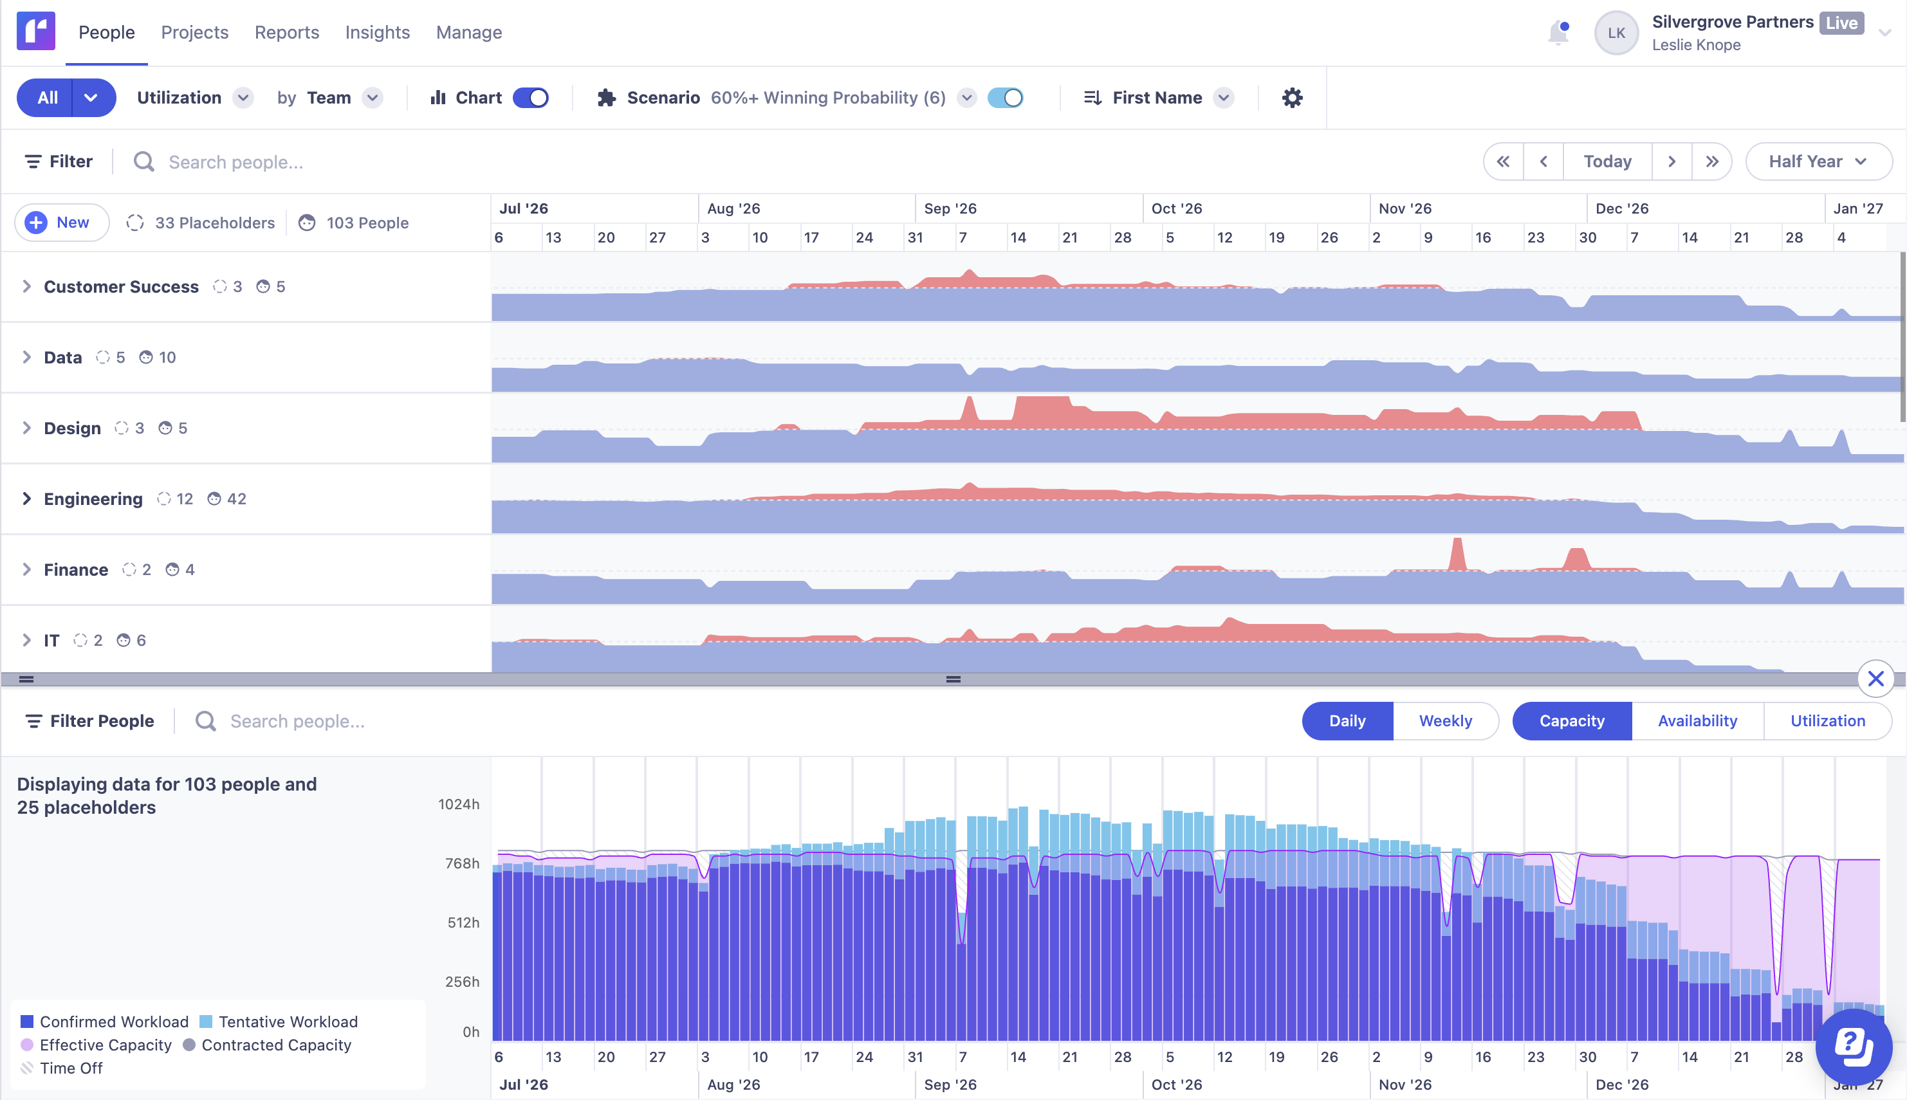The image size is (1907, 1100).
Task: Open the Reports tab
Action: tap(286, 33)
